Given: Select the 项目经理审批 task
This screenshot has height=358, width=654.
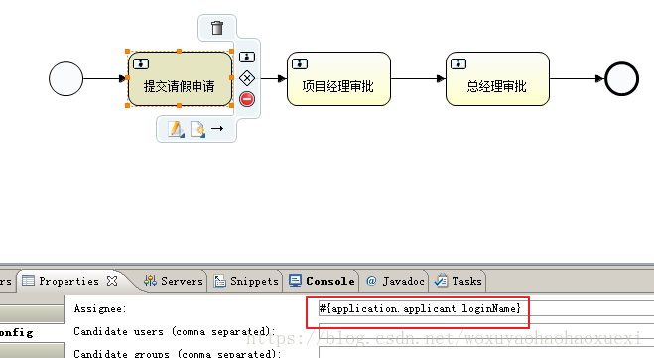Looking at the screenshot, I should tap(338, 78).
